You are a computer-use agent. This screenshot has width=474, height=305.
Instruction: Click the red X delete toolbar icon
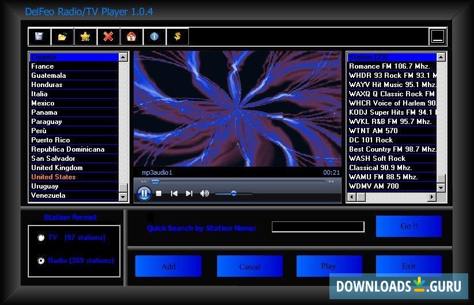pyautogui.click(x=108, y=37)
